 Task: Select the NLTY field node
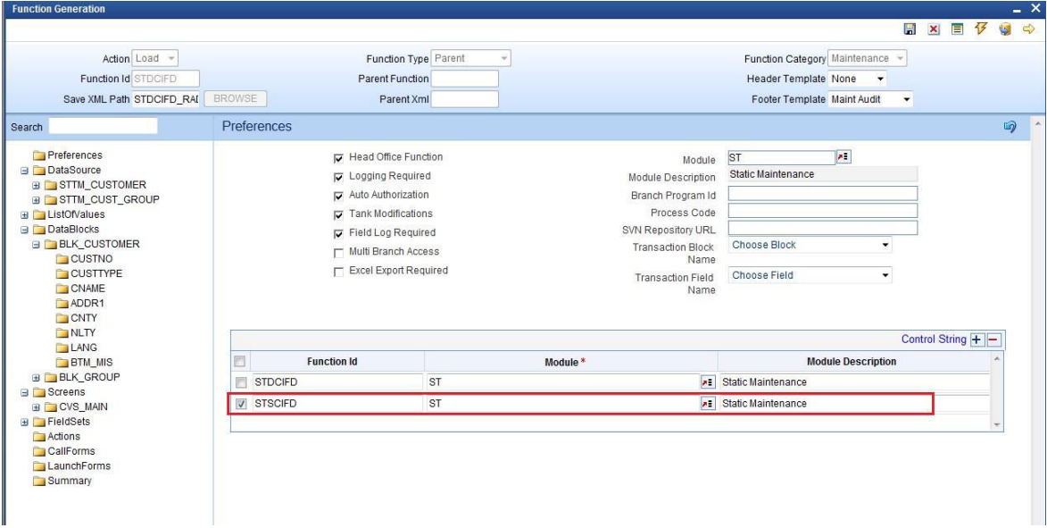77,332
